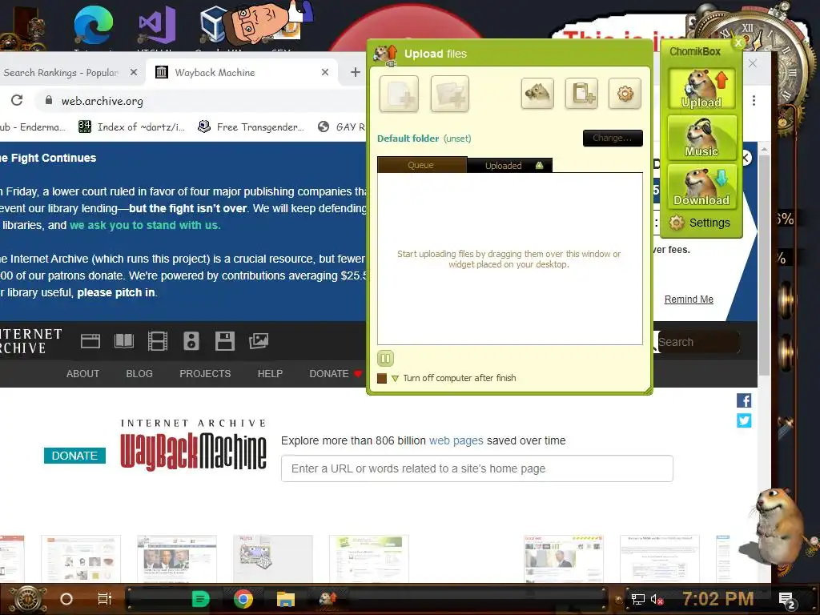
Task: Click the Internet Archive Search field
Action: tap(697, 342)
